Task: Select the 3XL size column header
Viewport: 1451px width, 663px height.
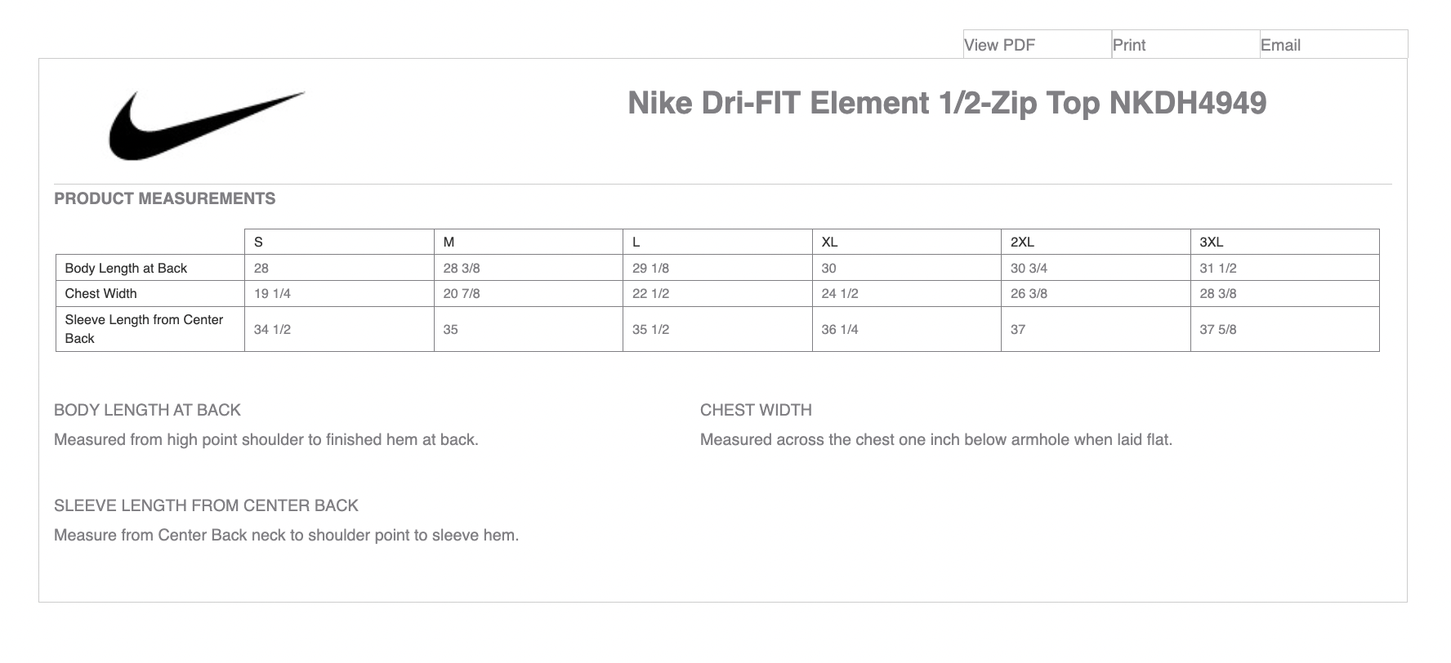Action: coord(1211,242)
